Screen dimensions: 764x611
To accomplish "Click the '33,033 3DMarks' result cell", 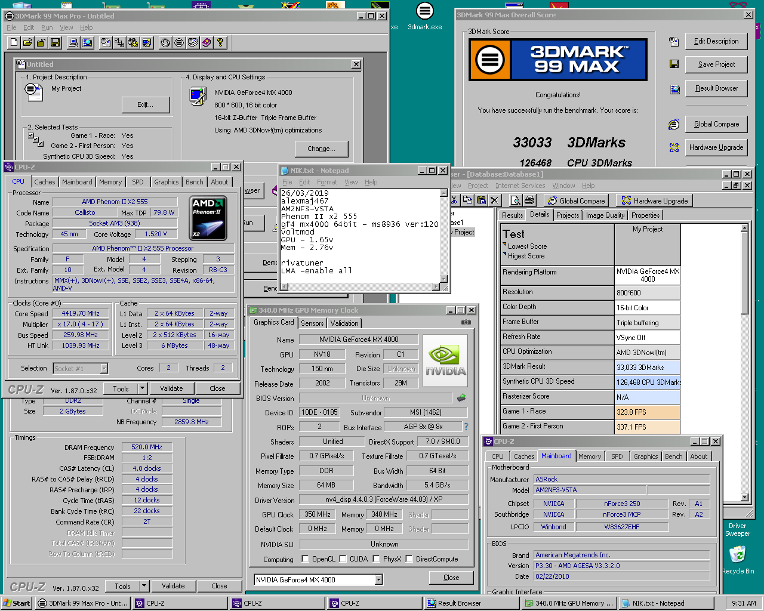I will [x=648, y=368].
